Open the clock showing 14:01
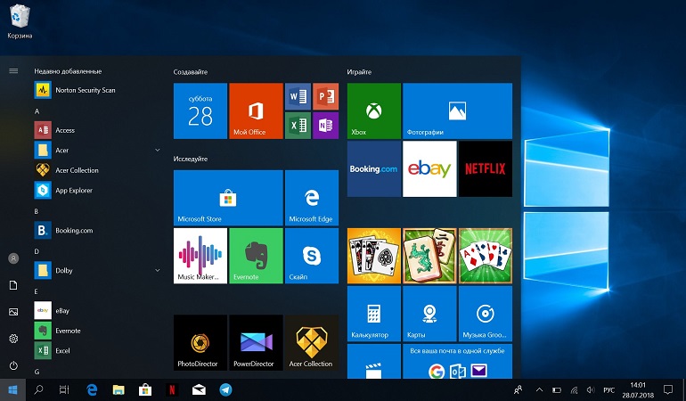The width and height of the screenshot is (686, 401). (x=638, y=390)
